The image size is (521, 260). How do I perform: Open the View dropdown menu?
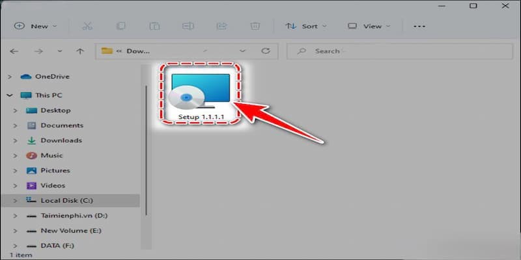point(368,26)
